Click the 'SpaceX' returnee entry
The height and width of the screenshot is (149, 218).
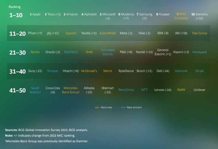(x=71, y=33)
